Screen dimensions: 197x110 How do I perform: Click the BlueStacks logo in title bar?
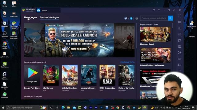pos(24,10)
